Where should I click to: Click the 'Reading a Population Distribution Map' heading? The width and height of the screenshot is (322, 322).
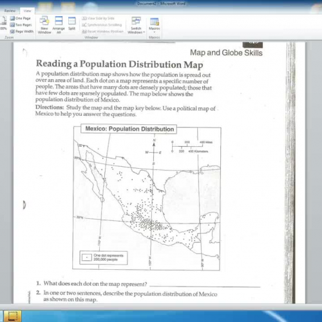119,64
